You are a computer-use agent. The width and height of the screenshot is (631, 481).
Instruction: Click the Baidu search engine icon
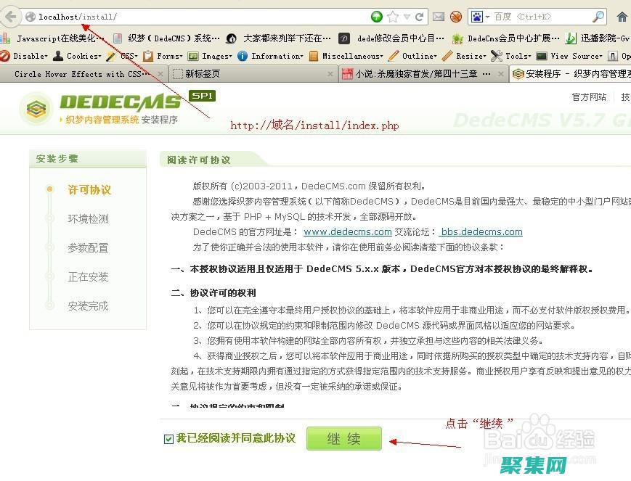(x=478, y=16)
